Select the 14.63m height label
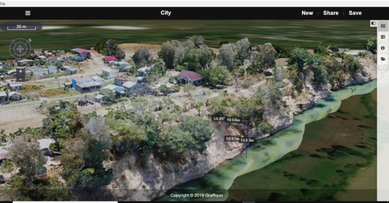The width and height of the screenshot is (389, 203). [x=247, y=140]
